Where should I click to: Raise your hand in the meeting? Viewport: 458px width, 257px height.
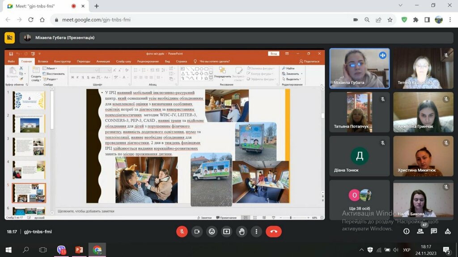coord(242,232)
